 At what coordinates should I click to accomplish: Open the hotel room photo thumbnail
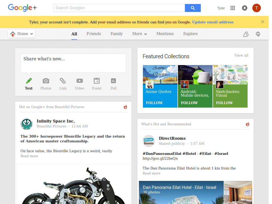(x=238, y=192)
